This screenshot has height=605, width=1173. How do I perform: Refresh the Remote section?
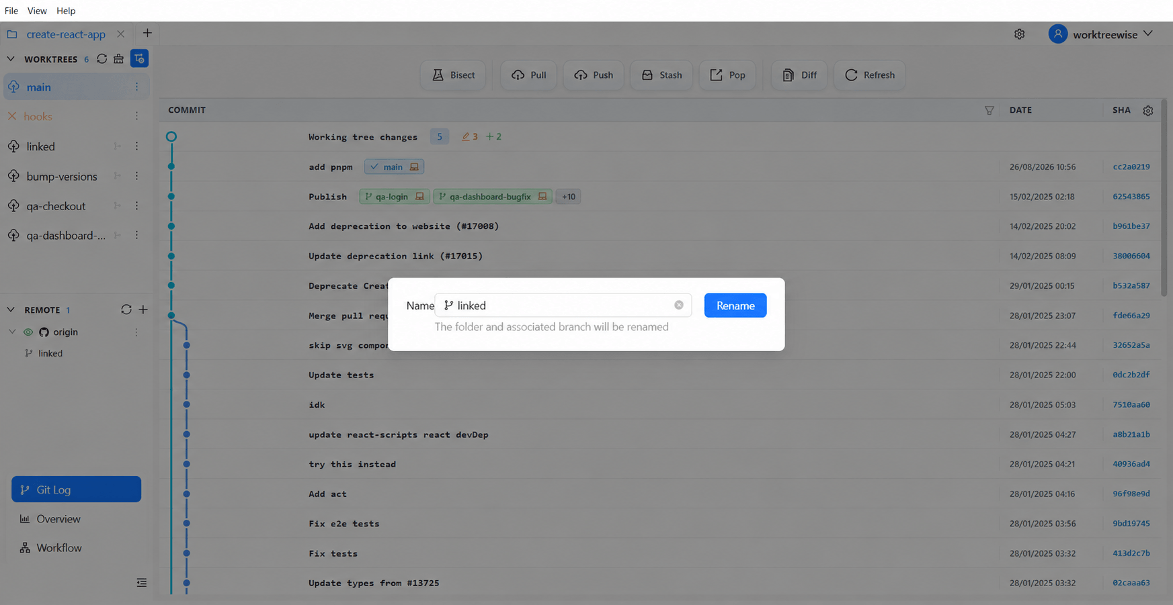[126, 310]
